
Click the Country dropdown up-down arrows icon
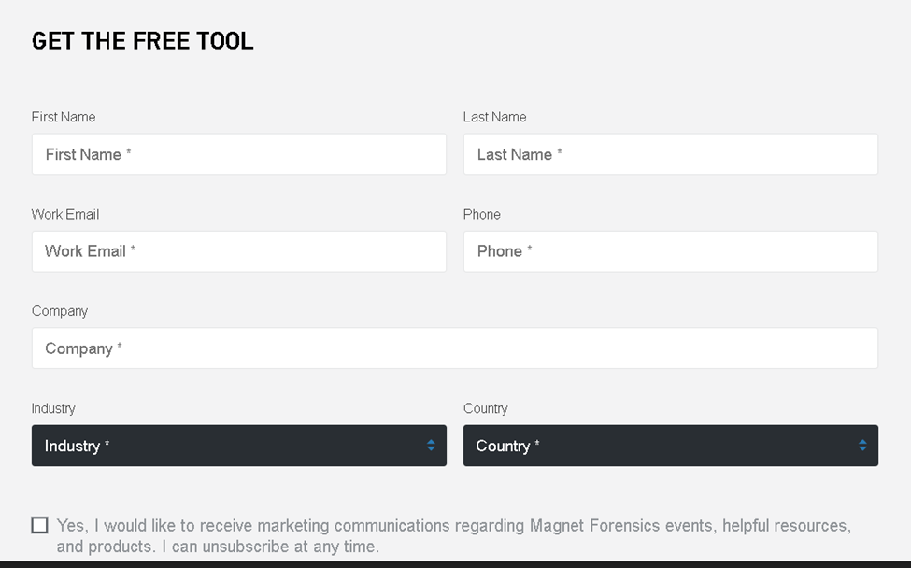coord(862,446)
